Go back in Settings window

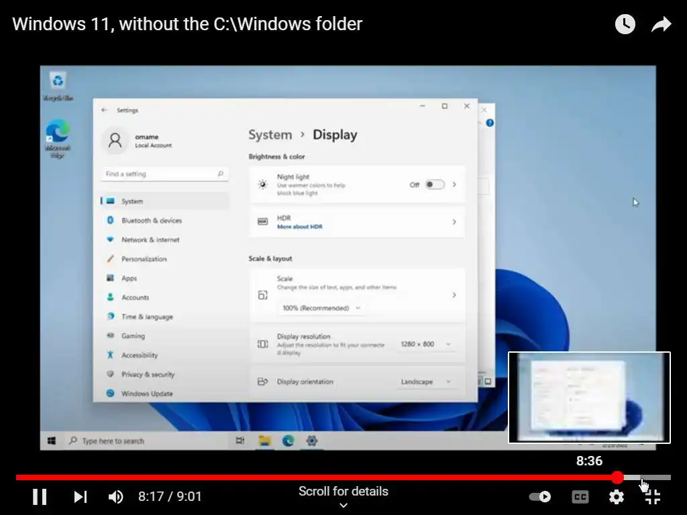[x=104, y=110]
